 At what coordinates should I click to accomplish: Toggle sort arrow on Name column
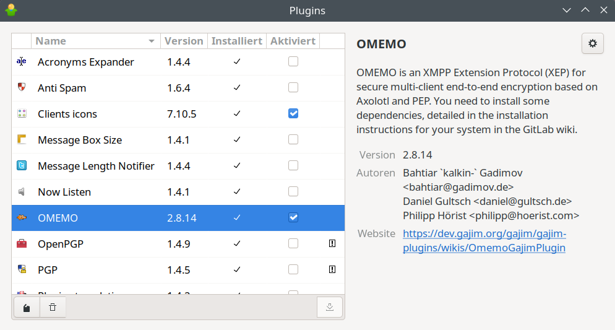[x=152, y=41]
